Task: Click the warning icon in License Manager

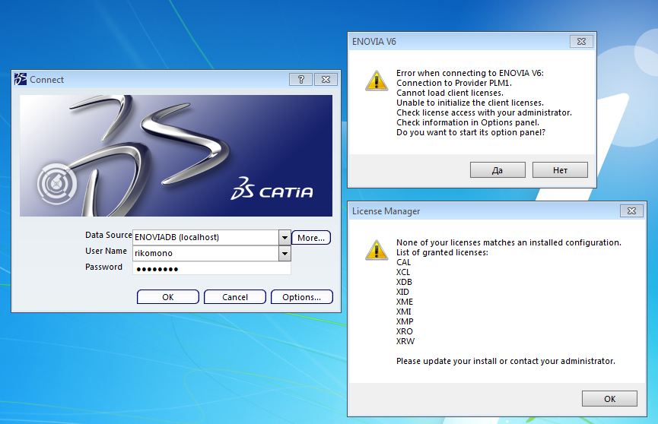Action: 377,250
